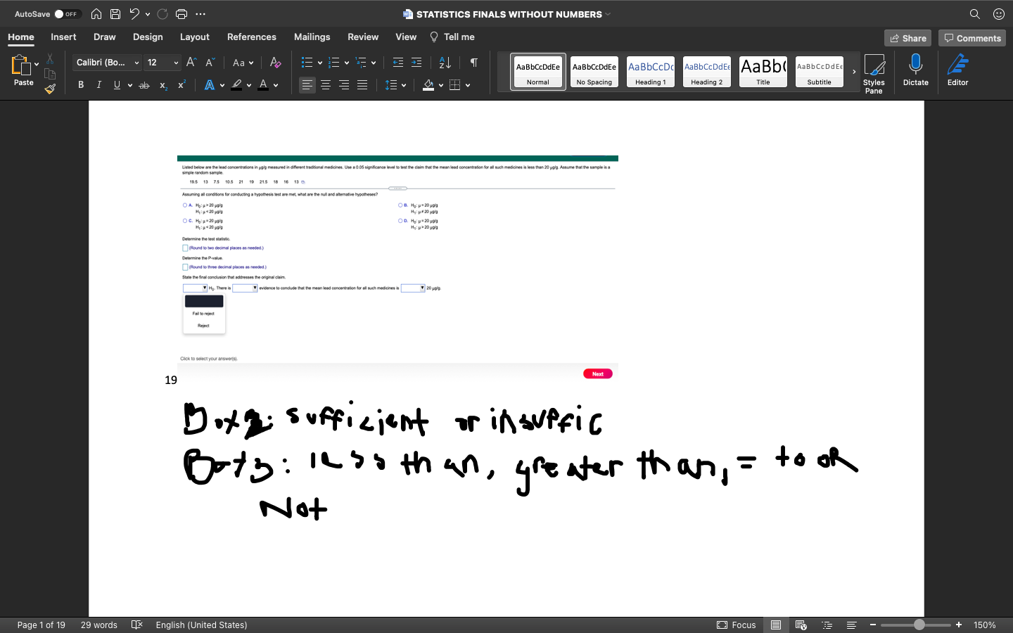This screenshot has height=633, width=1013.
Task: Select answer choice A radio button
Action: point(184,205)
